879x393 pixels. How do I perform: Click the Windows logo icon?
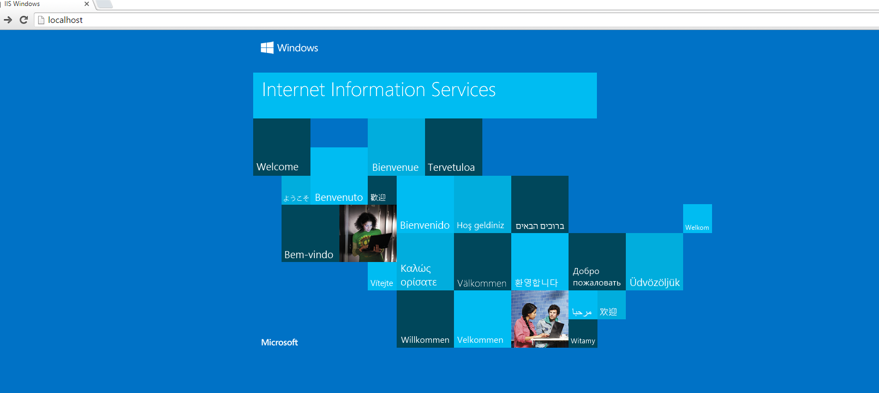[267, 47]
